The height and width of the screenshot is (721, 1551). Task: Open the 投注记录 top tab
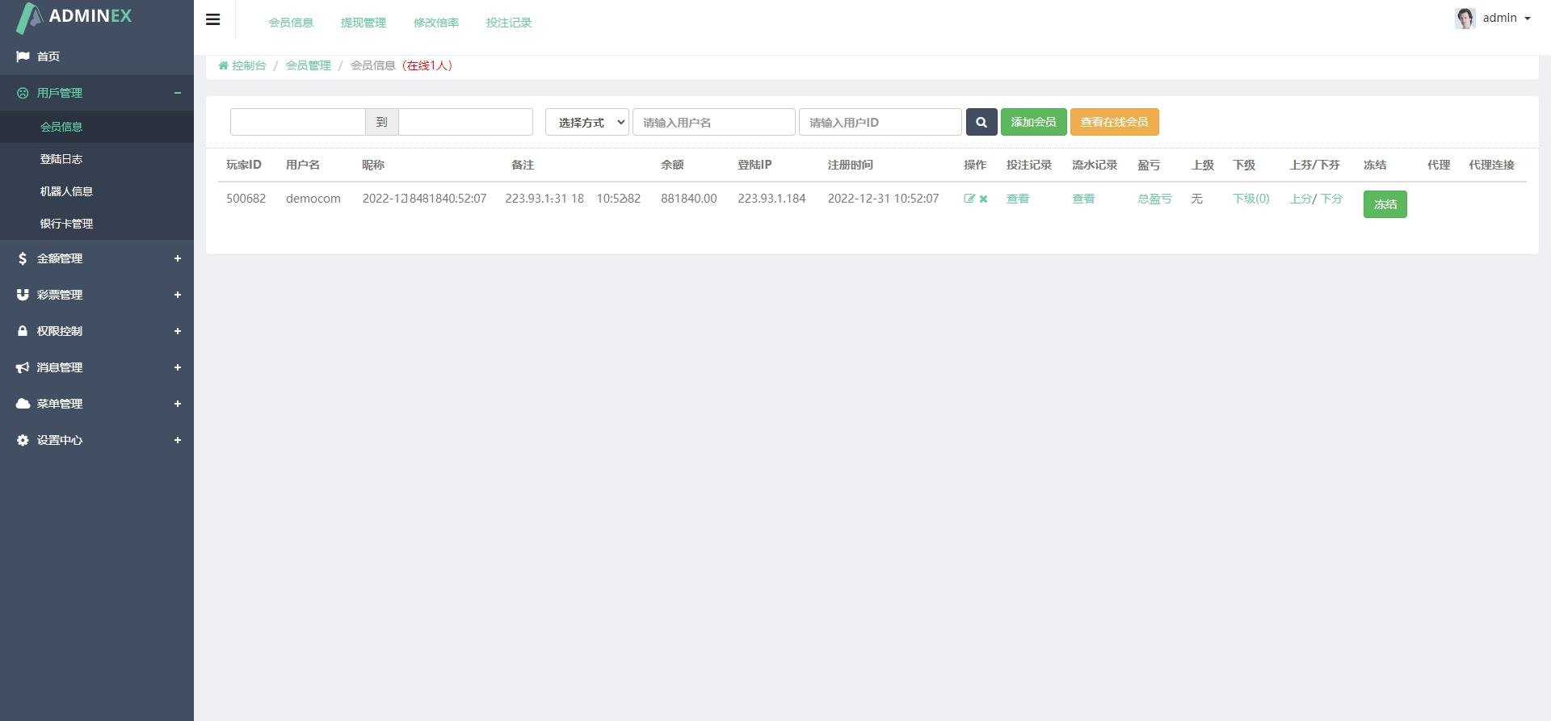tap(509, 23)
